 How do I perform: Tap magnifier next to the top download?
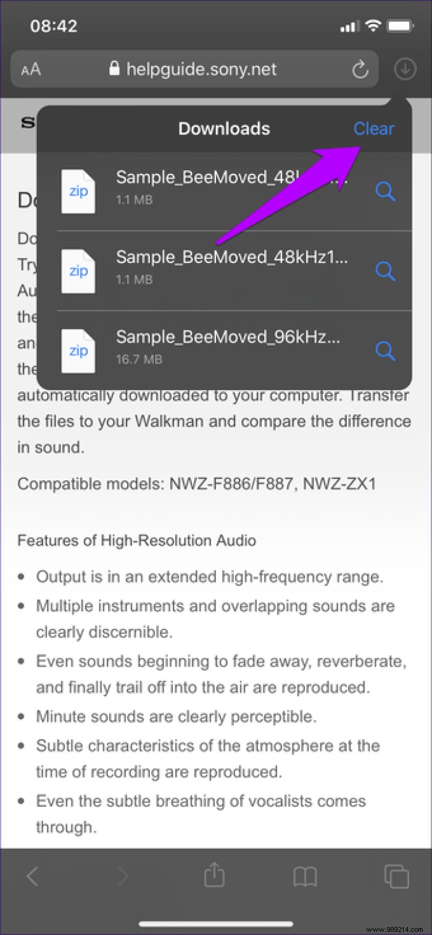coord(384,191)
